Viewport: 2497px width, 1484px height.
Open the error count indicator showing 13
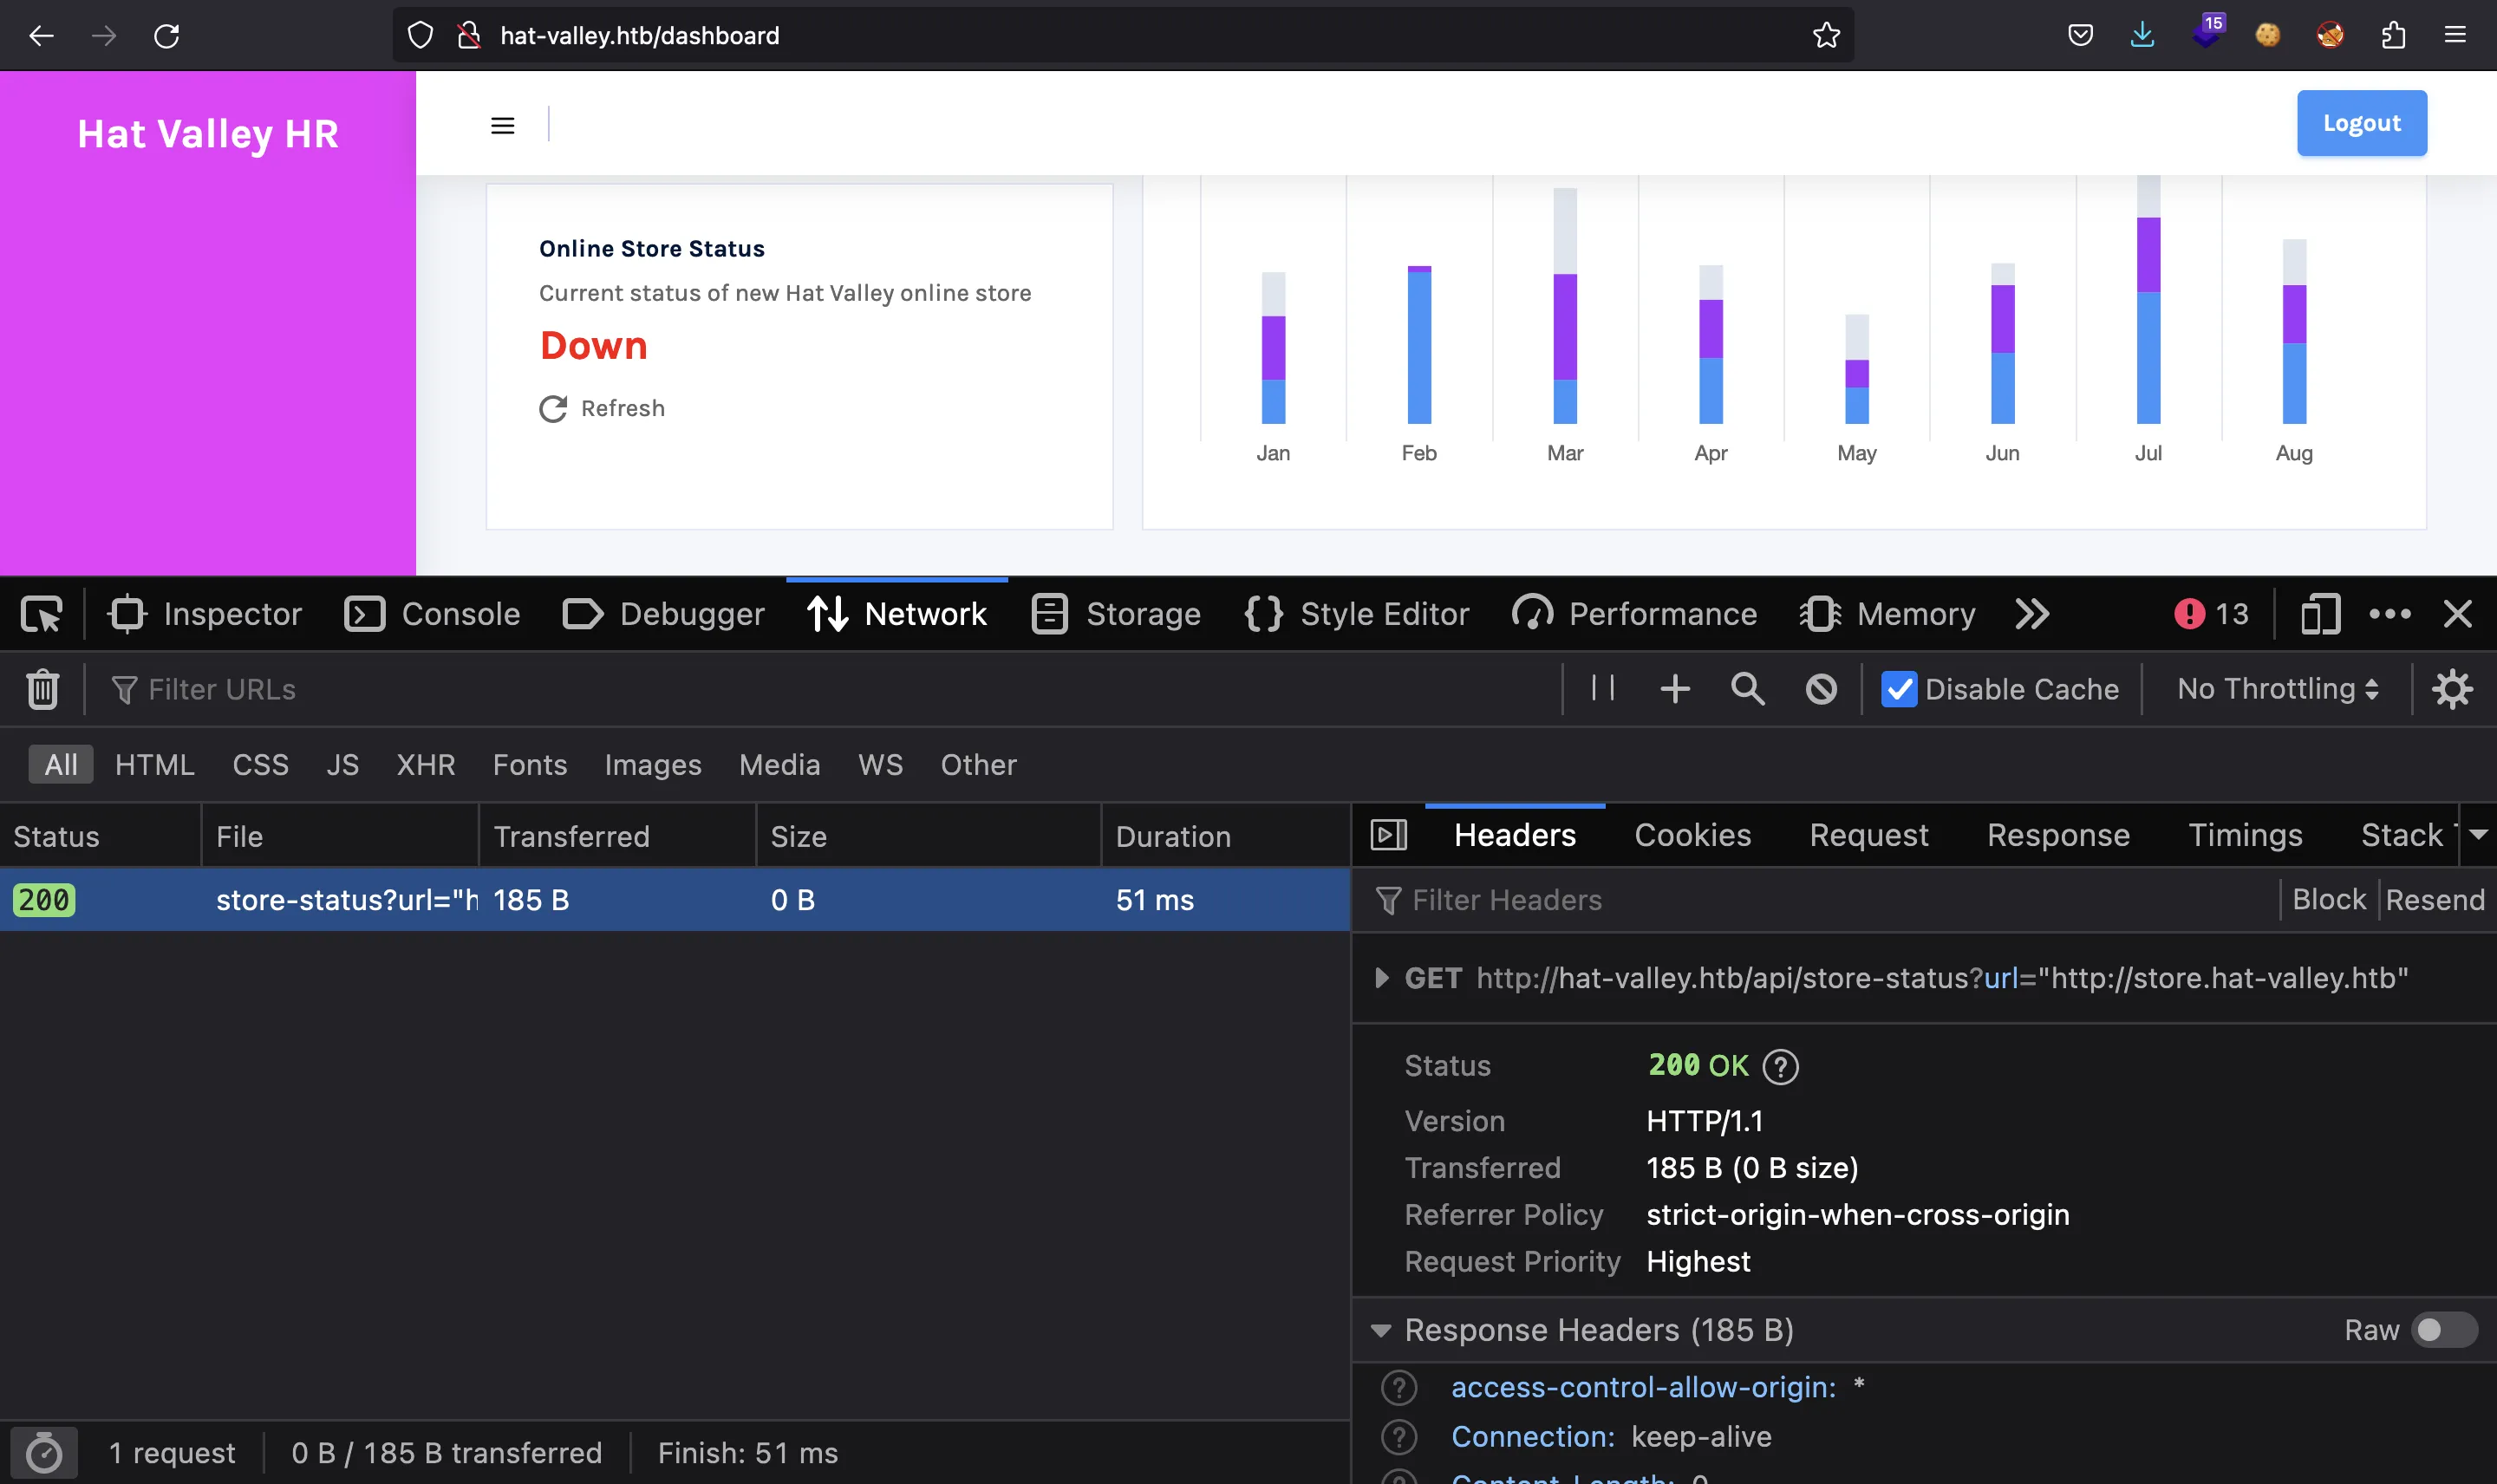[2211, 613]
